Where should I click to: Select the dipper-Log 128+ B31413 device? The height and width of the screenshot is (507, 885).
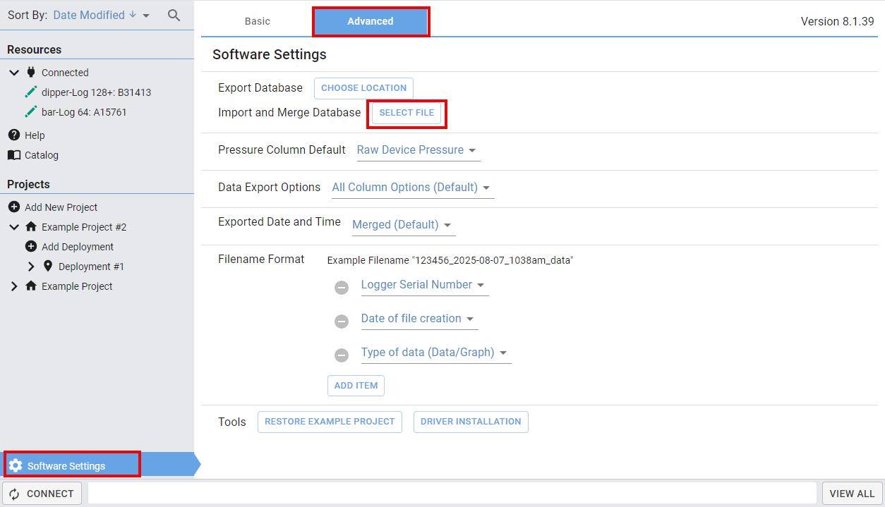(96, 92)
